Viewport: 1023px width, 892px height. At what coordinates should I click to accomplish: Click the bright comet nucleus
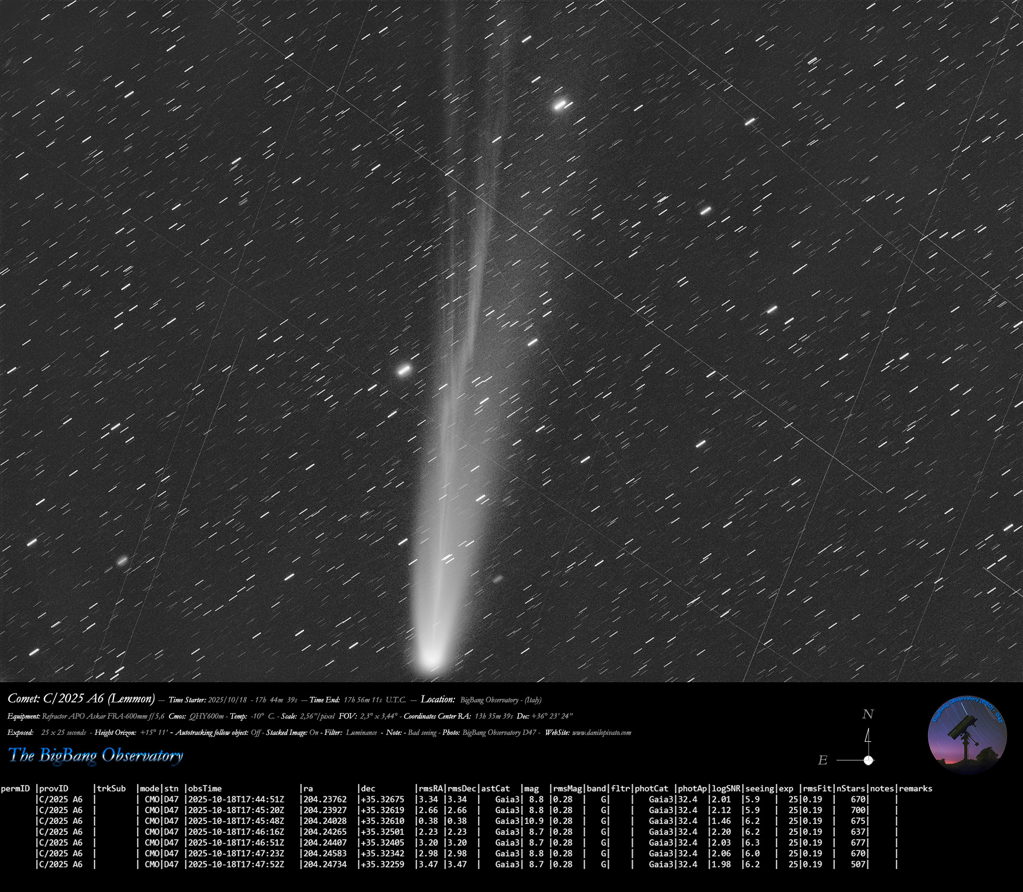click(x=430, y=660)
